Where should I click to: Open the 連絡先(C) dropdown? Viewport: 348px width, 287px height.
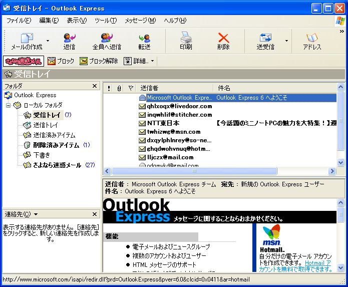click(36, 214)
